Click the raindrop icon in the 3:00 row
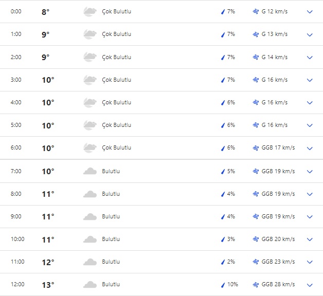Image resolution: width=323 pixels, height=296 pixels. pyautogui.click(x=223, y=80)
